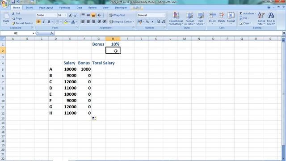
Task: Apply comma style number format
Action: pyautogui.click(x=152, y=22)
